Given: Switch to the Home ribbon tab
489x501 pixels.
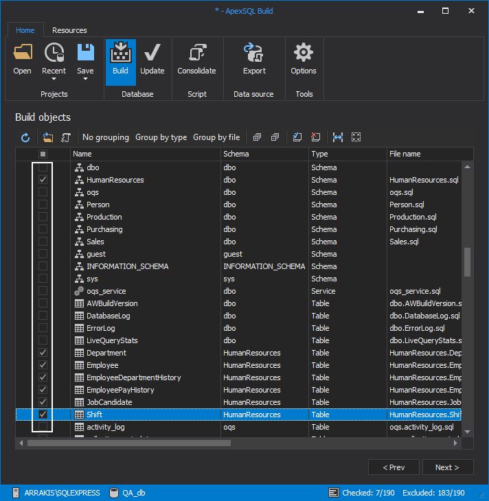Looking at the screenshot, I should coord(25,30).
